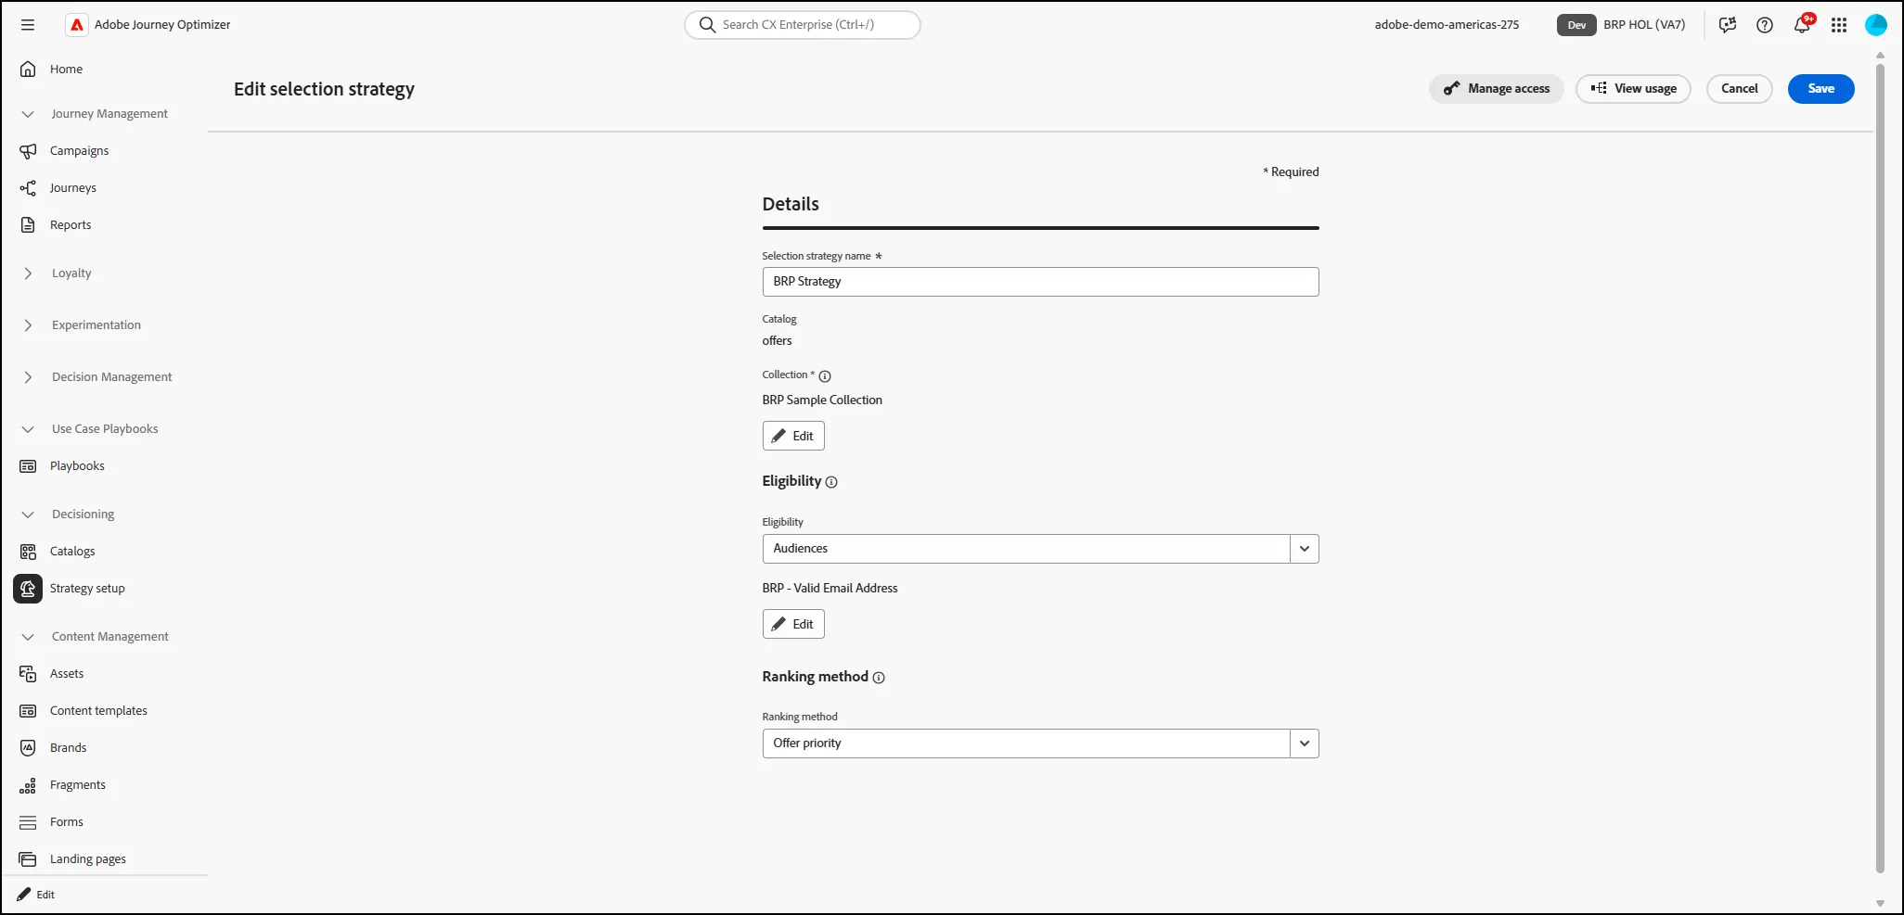Edit the BRP - Valid Email Address audience
Screen dimensions: 1904x915
[x=793, y=624]
